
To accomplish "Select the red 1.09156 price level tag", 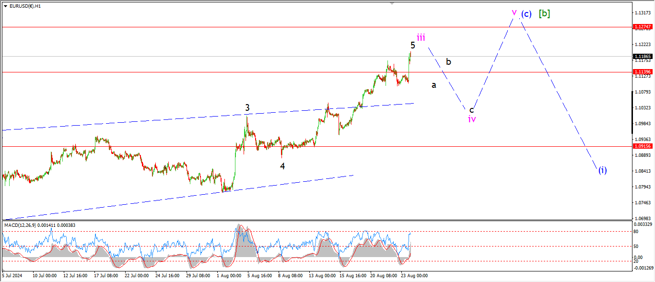I will [x=642, y=146].
